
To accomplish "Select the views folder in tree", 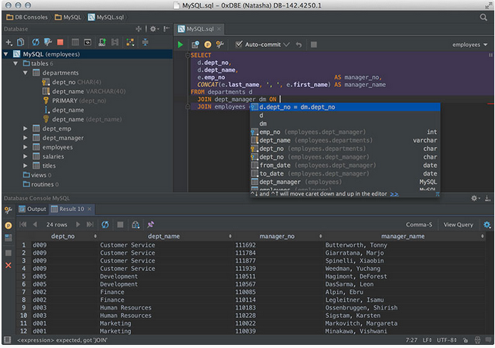I will click(x=37, y=175).
